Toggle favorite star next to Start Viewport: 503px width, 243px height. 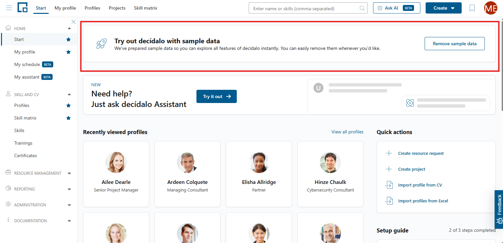click(68, 39)
